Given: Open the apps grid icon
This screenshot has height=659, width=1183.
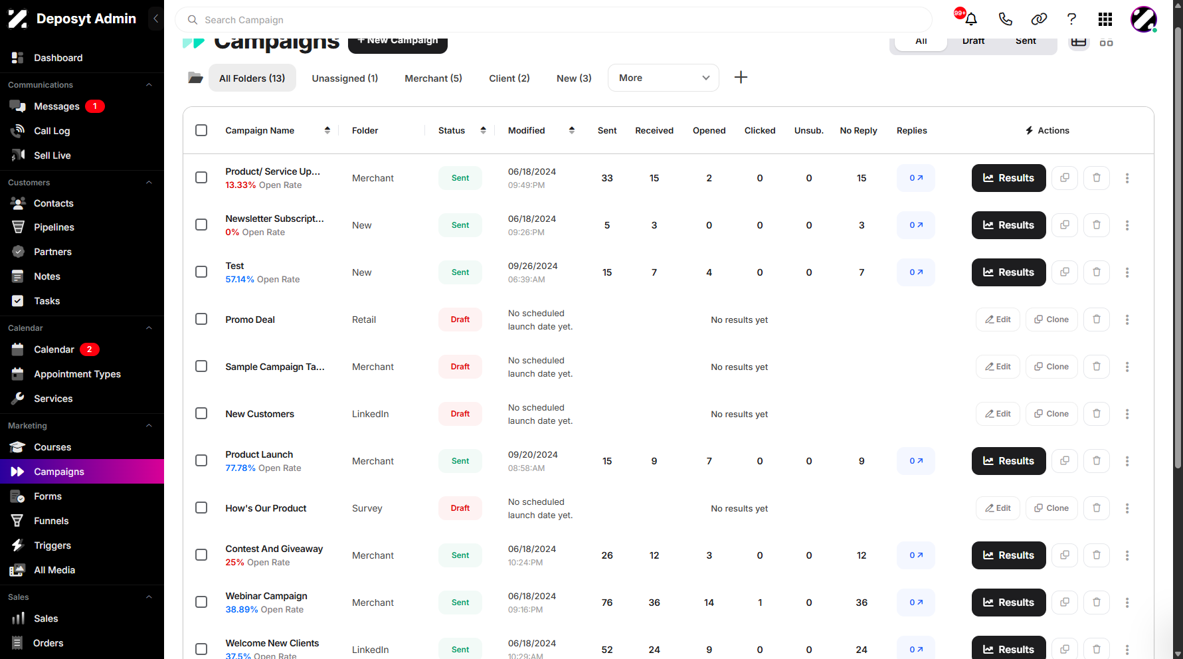Looking at the screenshot, I should point(1105,19).
